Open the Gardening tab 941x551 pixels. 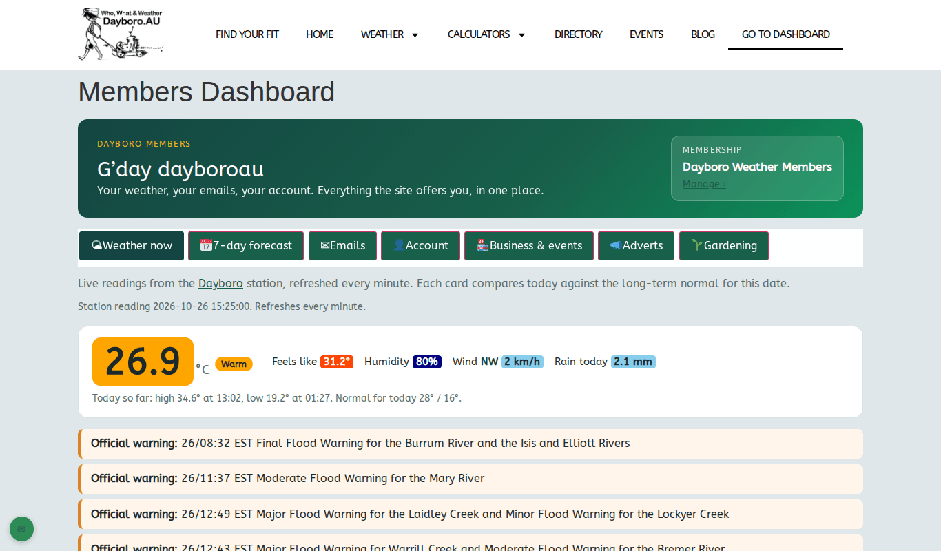click(x=724, y=246)
